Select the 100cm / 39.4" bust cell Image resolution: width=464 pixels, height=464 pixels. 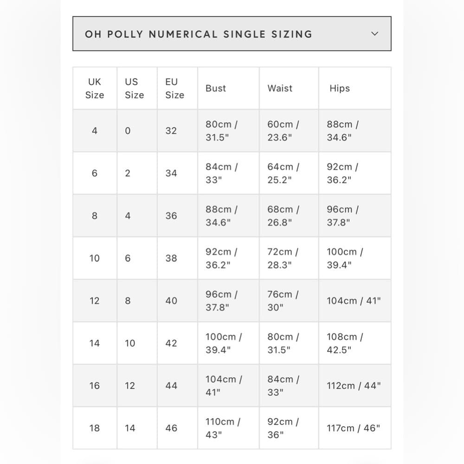point(228,343)
